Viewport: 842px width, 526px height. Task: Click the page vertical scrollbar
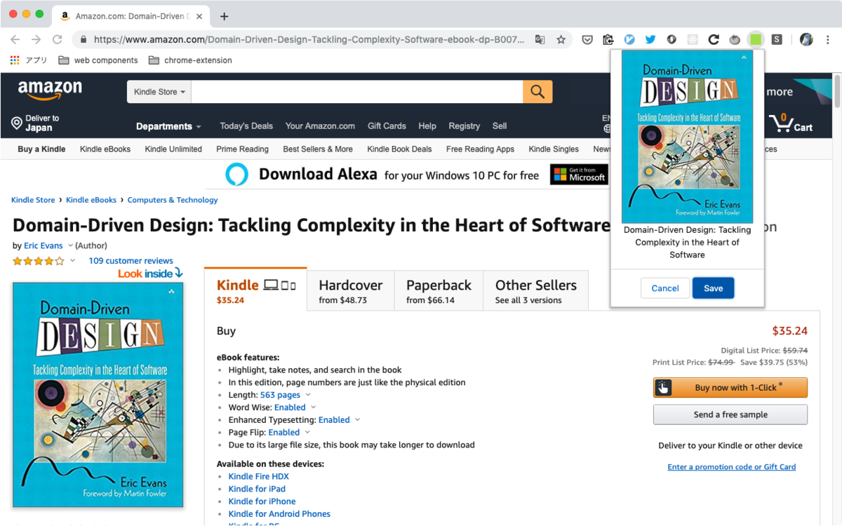[x=836, y=91]
